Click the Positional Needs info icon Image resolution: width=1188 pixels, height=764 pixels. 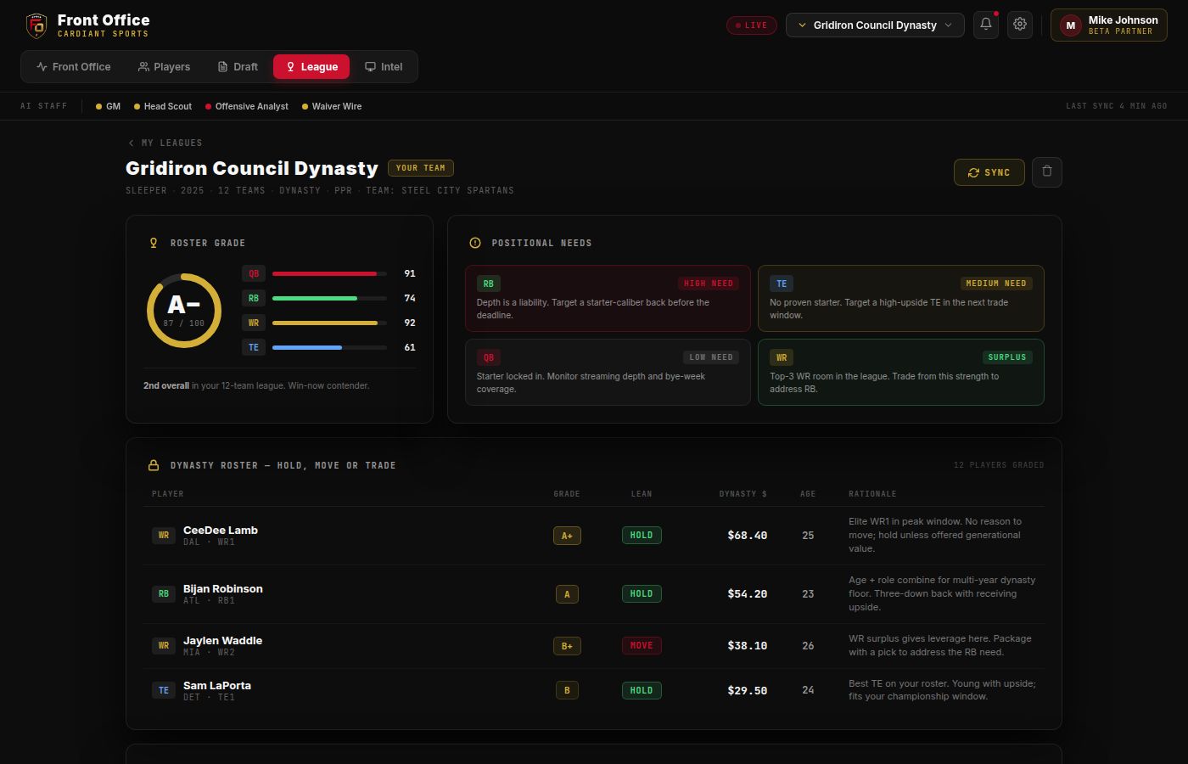tap(475, 243)
